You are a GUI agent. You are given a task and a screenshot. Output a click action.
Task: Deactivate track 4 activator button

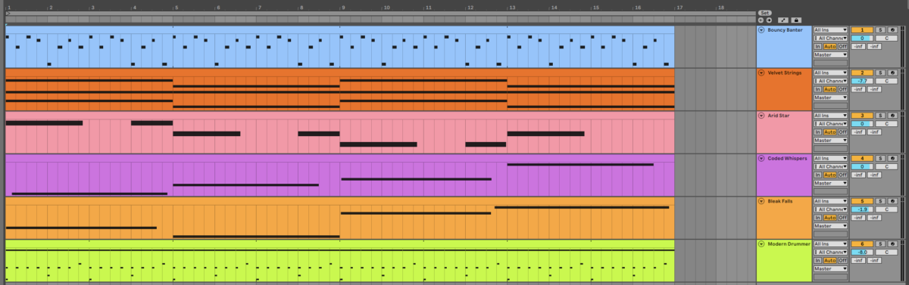coord(862,158)
